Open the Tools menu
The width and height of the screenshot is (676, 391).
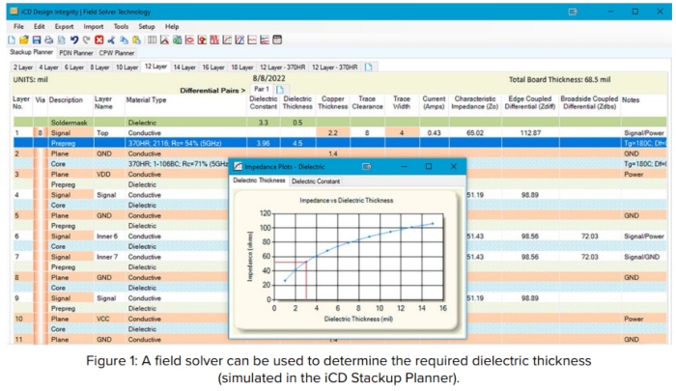(x=121, y=26)
